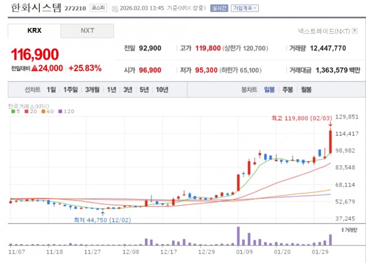Click the help icon beside 넥스트레이드(NXT)
366x263 pixels.
point(355,31)
